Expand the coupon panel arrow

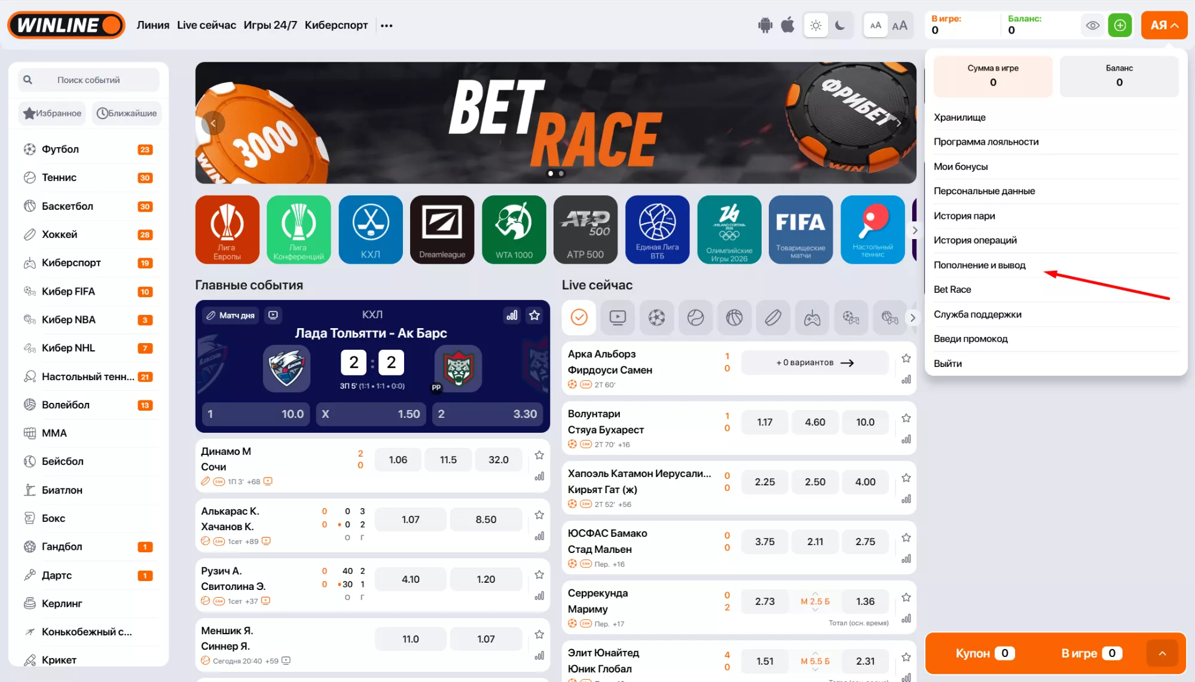(1162, 653)
